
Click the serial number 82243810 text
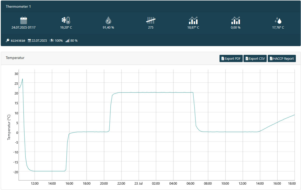[18, 41]
